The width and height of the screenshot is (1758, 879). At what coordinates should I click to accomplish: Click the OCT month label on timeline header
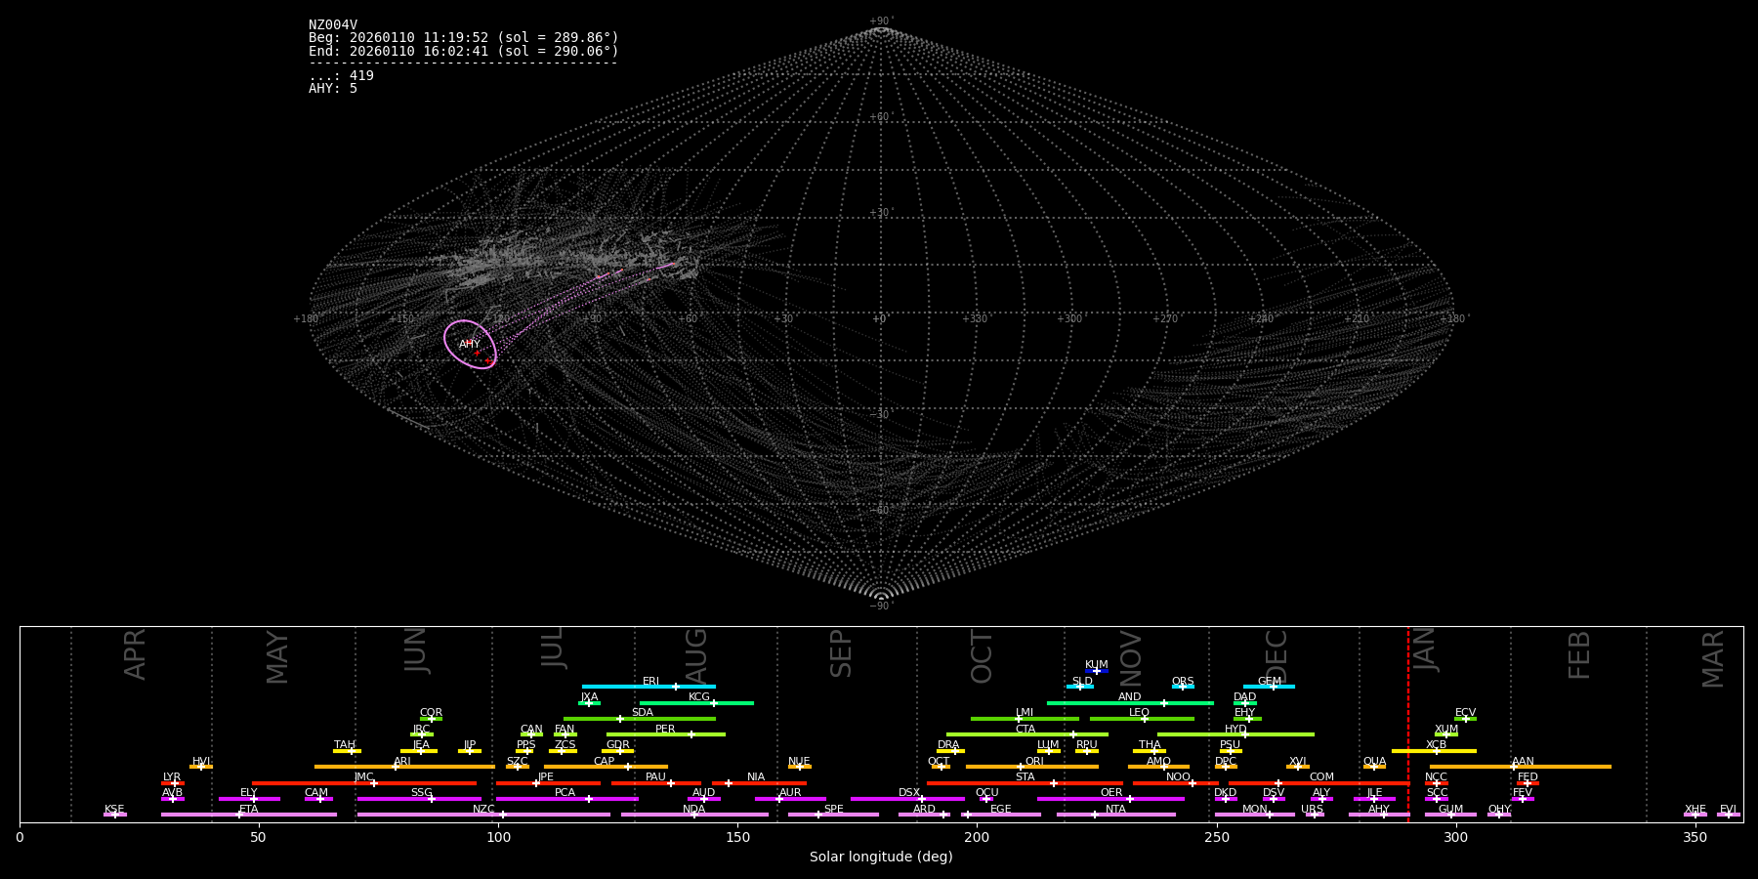pyautogui.click(x=983, y=656)
